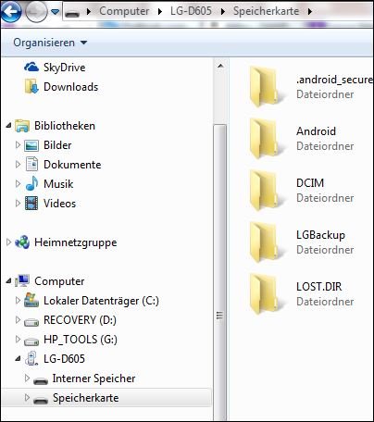Open recent locations dropdown arrow near Back
Screen dimensions: 374x422
pyautogui.click(x=55, y=12)
